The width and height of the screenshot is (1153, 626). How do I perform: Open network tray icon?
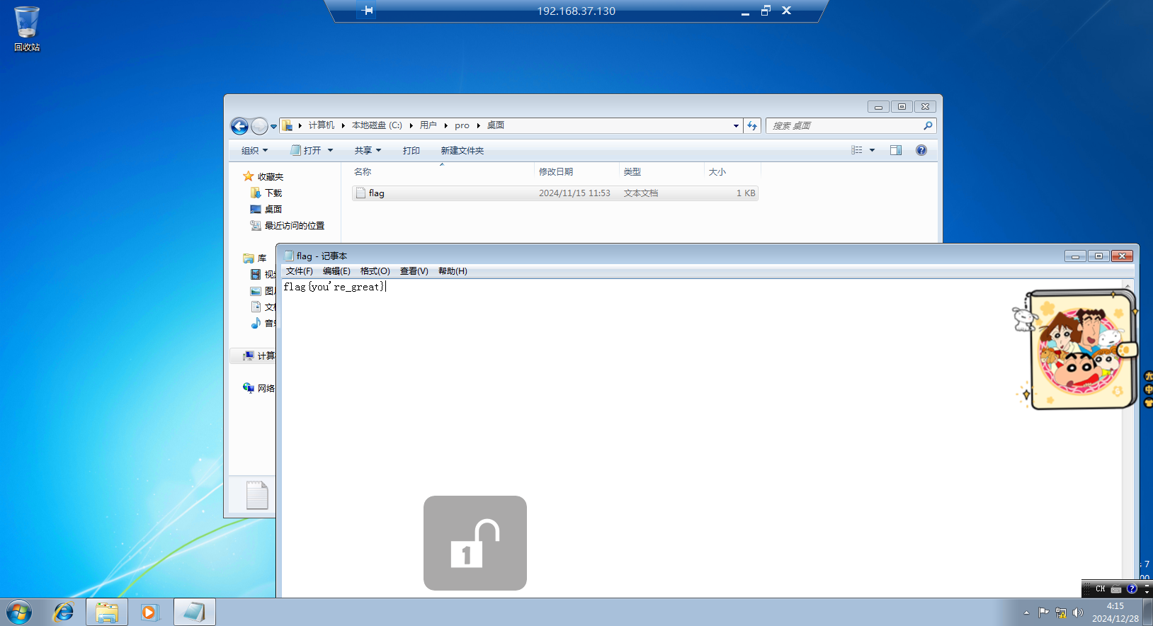click(x=1061, y=613)
